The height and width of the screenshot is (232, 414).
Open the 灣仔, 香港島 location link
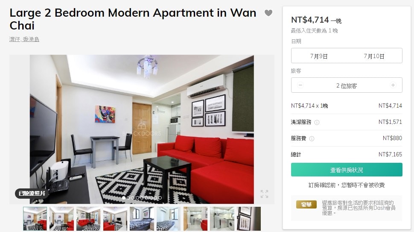(x=24, y=39)
